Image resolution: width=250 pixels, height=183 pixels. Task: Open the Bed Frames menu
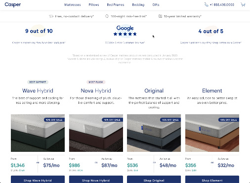[x=116, y=5]
